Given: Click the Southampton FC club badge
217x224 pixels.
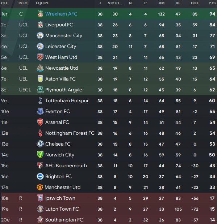Looking at the screenshot, I should (40, 220).
